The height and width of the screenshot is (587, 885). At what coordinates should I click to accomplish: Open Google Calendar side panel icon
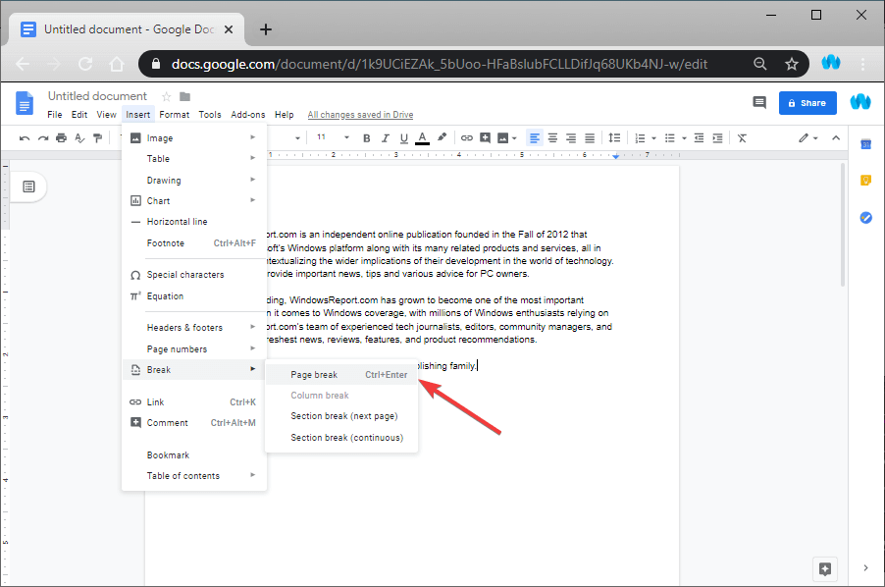pos(865,144)
